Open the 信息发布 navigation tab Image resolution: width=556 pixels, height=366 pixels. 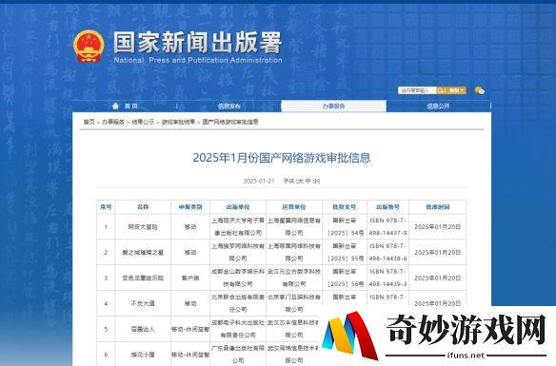pyautogui.click(x=228, y=106)
